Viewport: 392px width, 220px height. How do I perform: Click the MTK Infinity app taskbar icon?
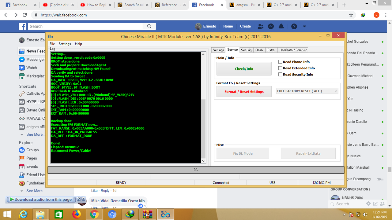click(165, 214)
